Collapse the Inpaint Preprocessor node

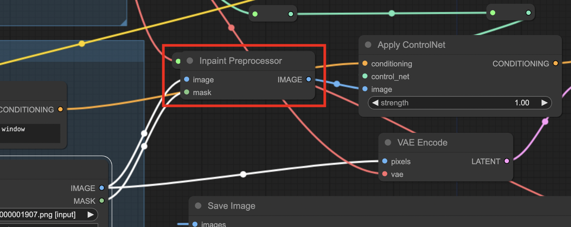(190, 61)
